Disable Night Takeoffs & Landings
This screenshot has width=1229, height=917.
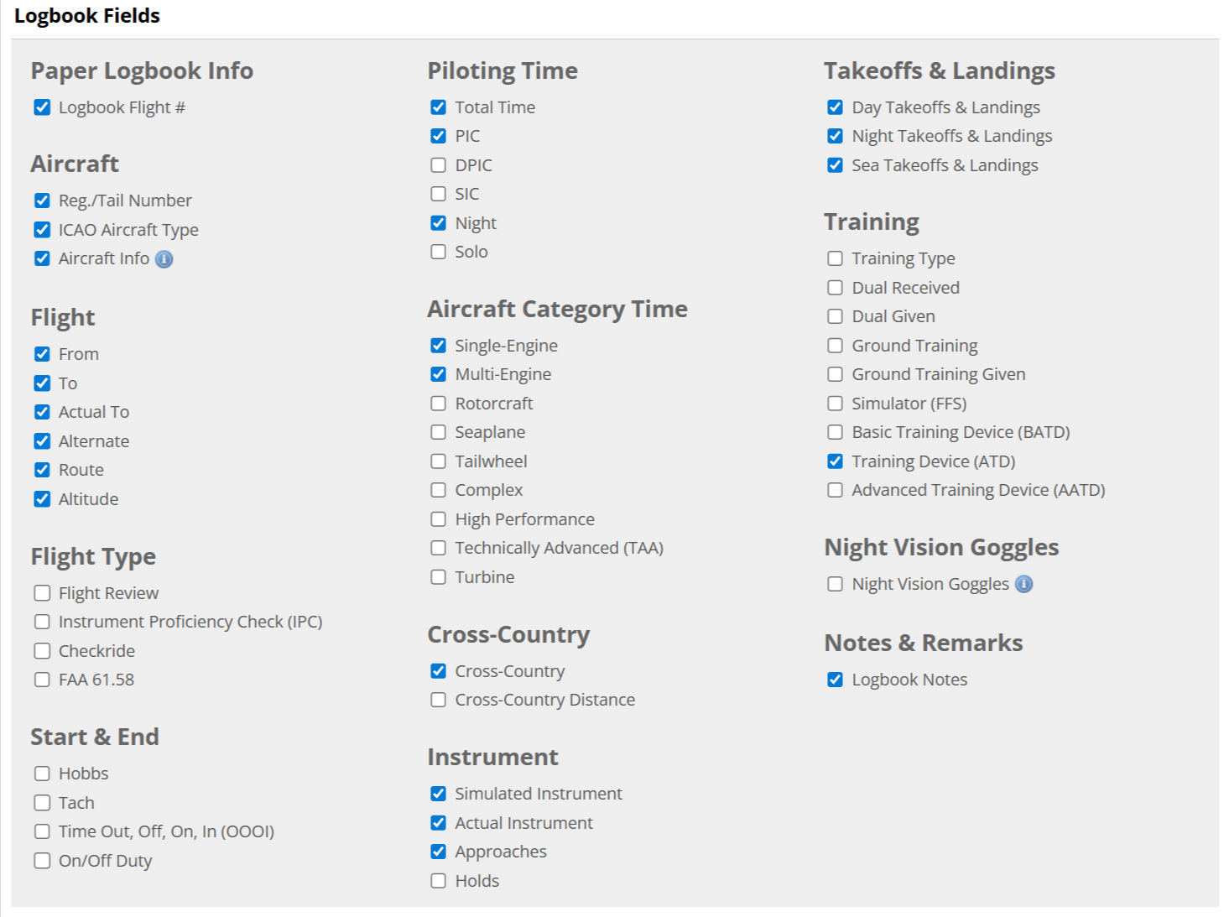pyautogui.click(x=834, y=135)
